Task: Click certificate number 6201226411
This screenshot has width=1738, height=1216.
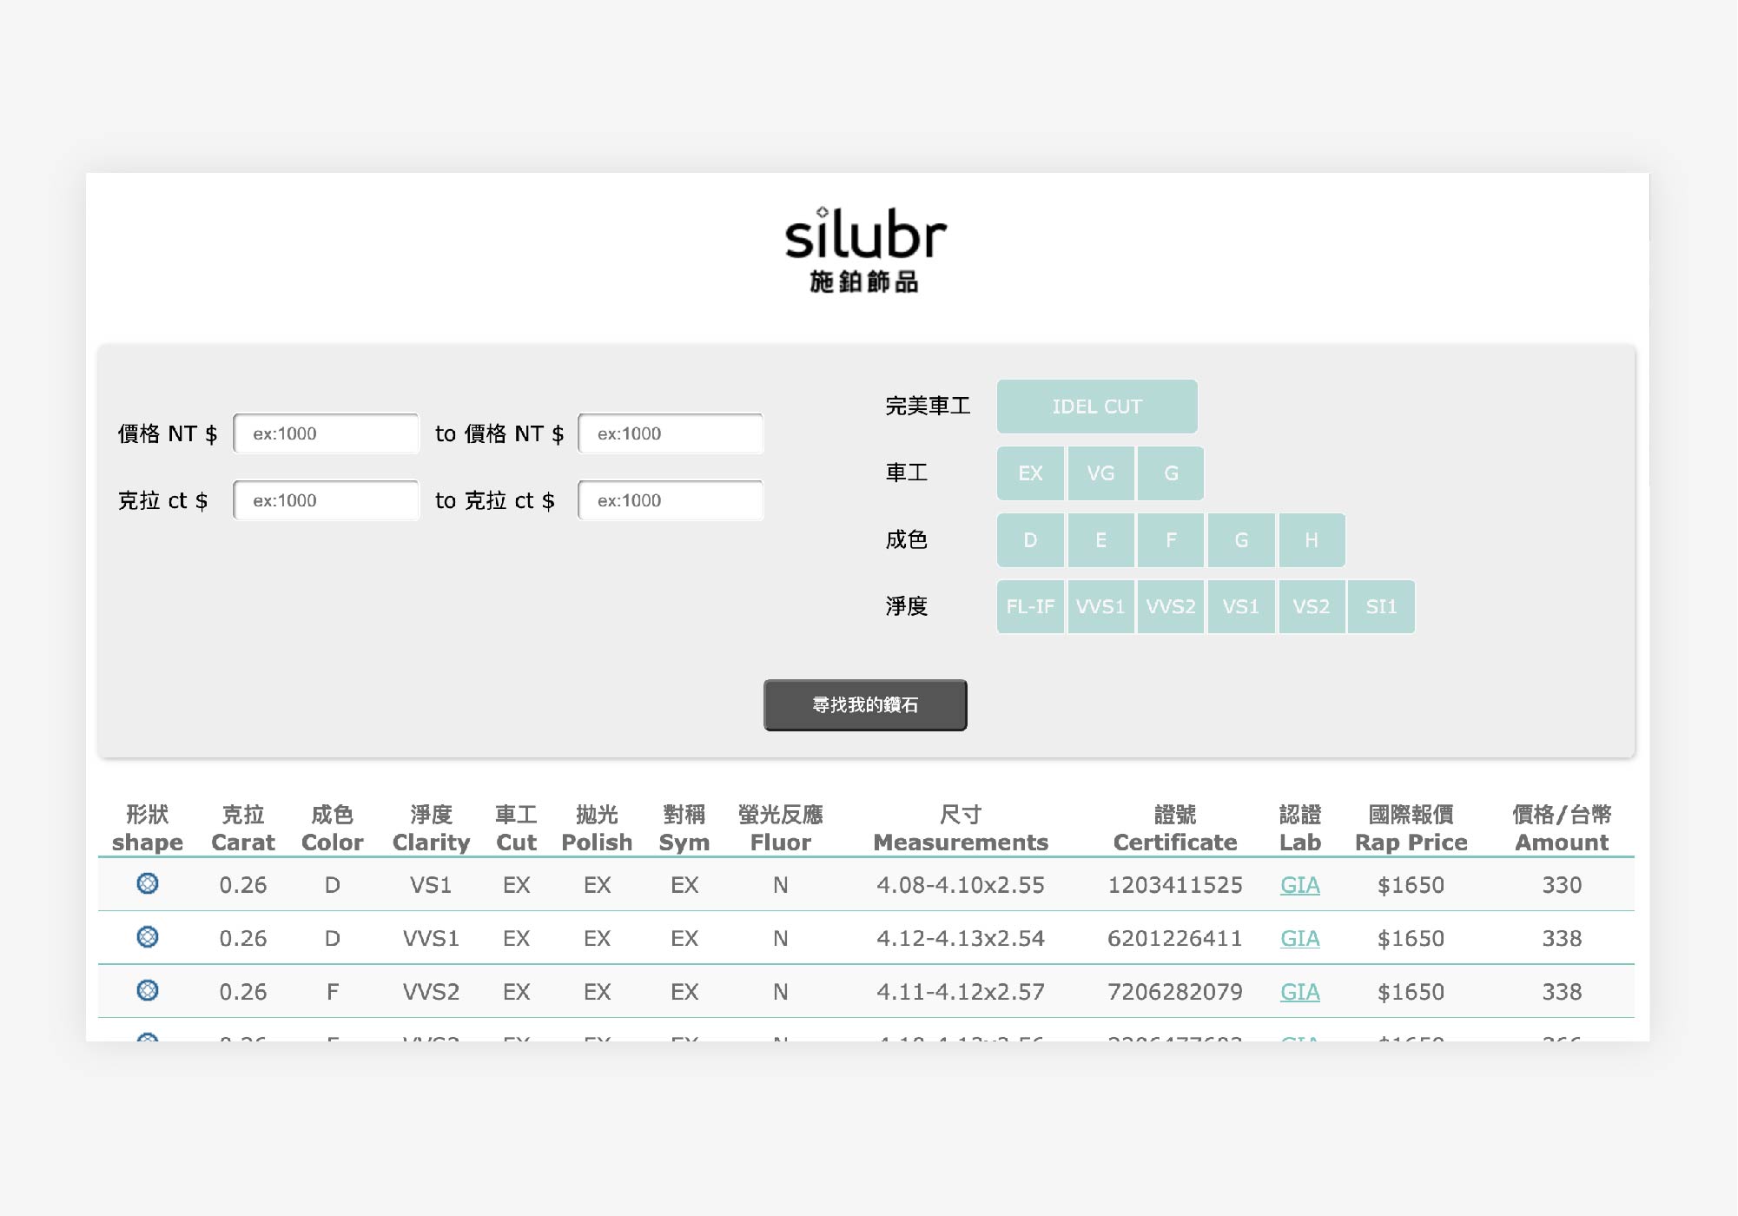Action: (x=1175, y=938)
